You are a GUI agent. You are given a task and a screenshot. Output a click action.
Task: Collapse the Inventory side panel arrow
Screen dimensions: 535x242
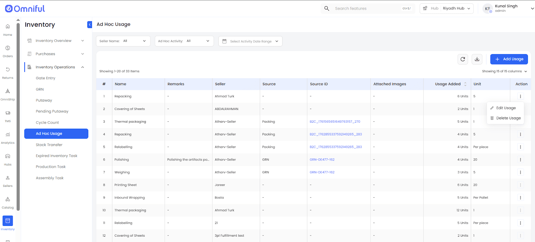[x=90, y=25]
